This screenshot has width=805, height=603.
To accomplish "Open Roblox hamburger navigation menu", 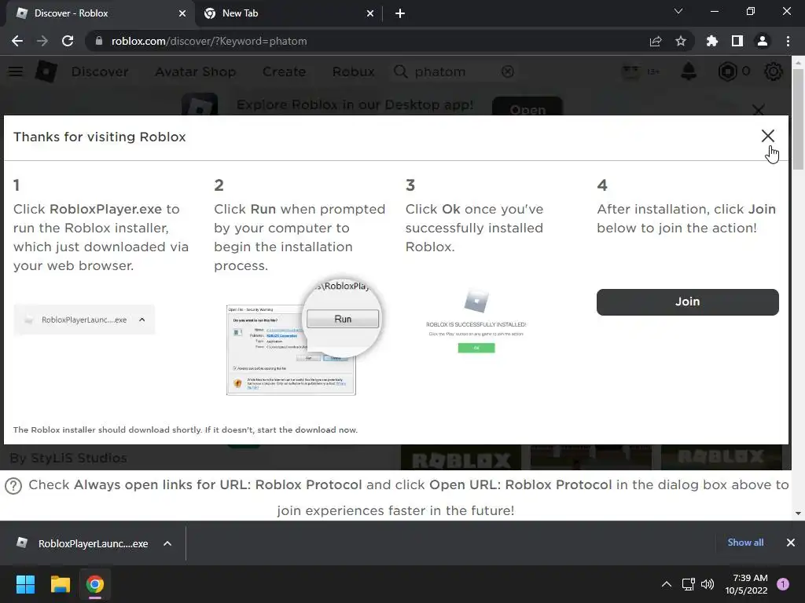I will pyautogui.click(x=16, y=71).
